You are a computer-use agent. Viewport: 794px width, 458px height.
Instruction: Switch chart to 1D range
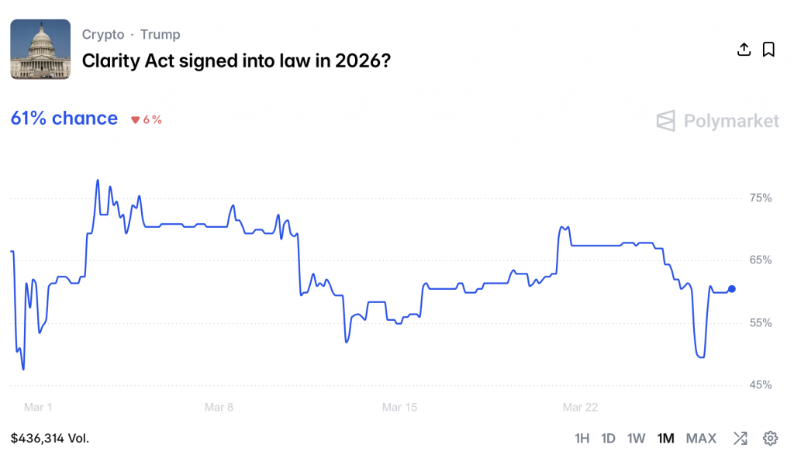click(x=609, y=439)
